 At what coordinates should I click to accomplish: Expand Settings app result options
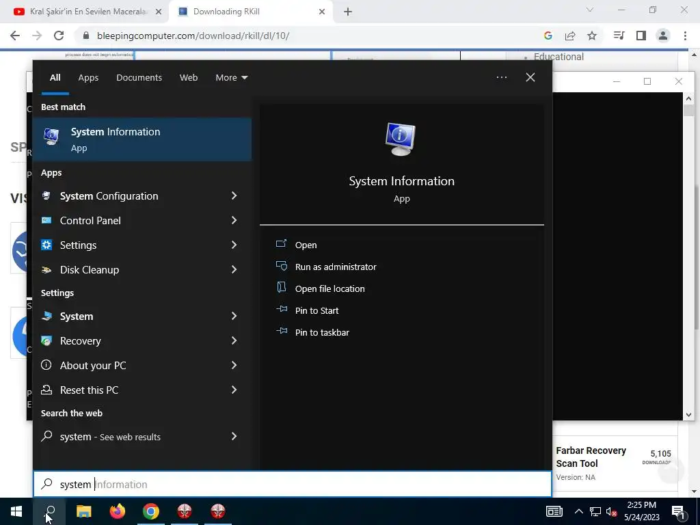click(x=234, y=245)
